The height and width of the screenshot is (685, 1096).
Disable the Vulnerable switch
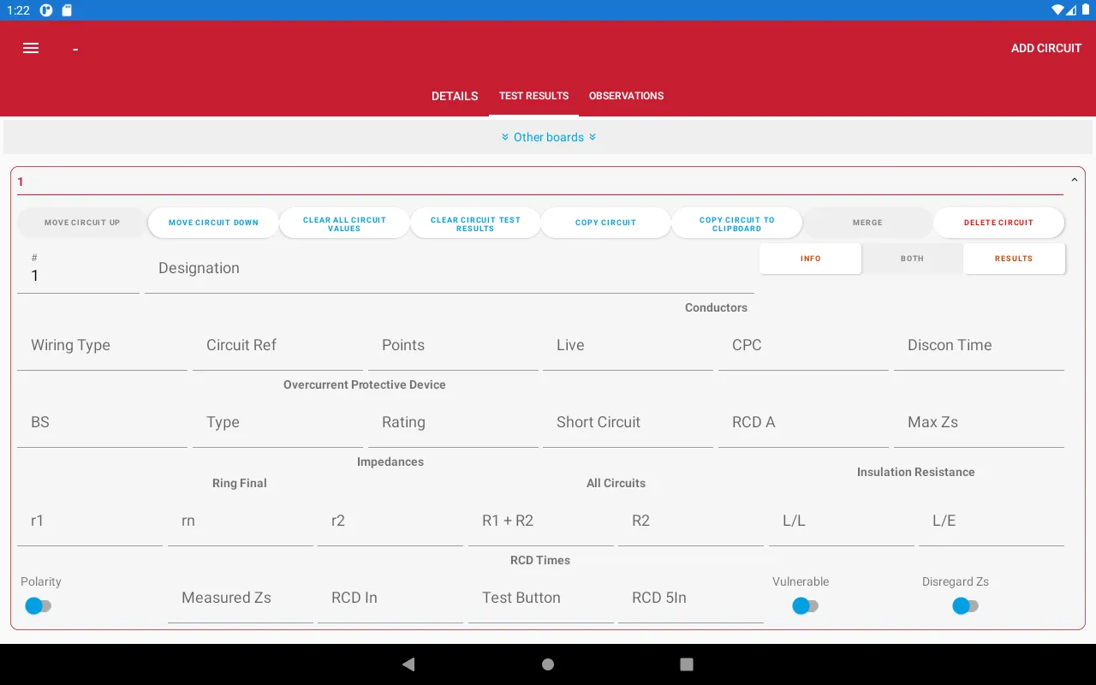[805, 605]
